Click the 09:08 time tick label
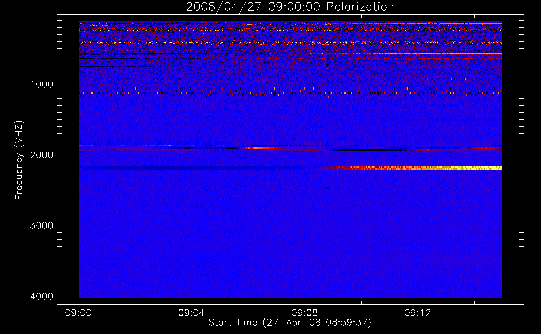Image resolution: width=541 pixels, height=334 pixels. pyautogui.click(x=304, y=313)
